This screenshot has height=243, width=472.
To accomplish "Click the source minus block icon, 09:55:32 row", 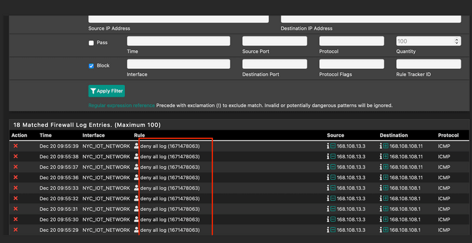I will [x=333, y=199].
